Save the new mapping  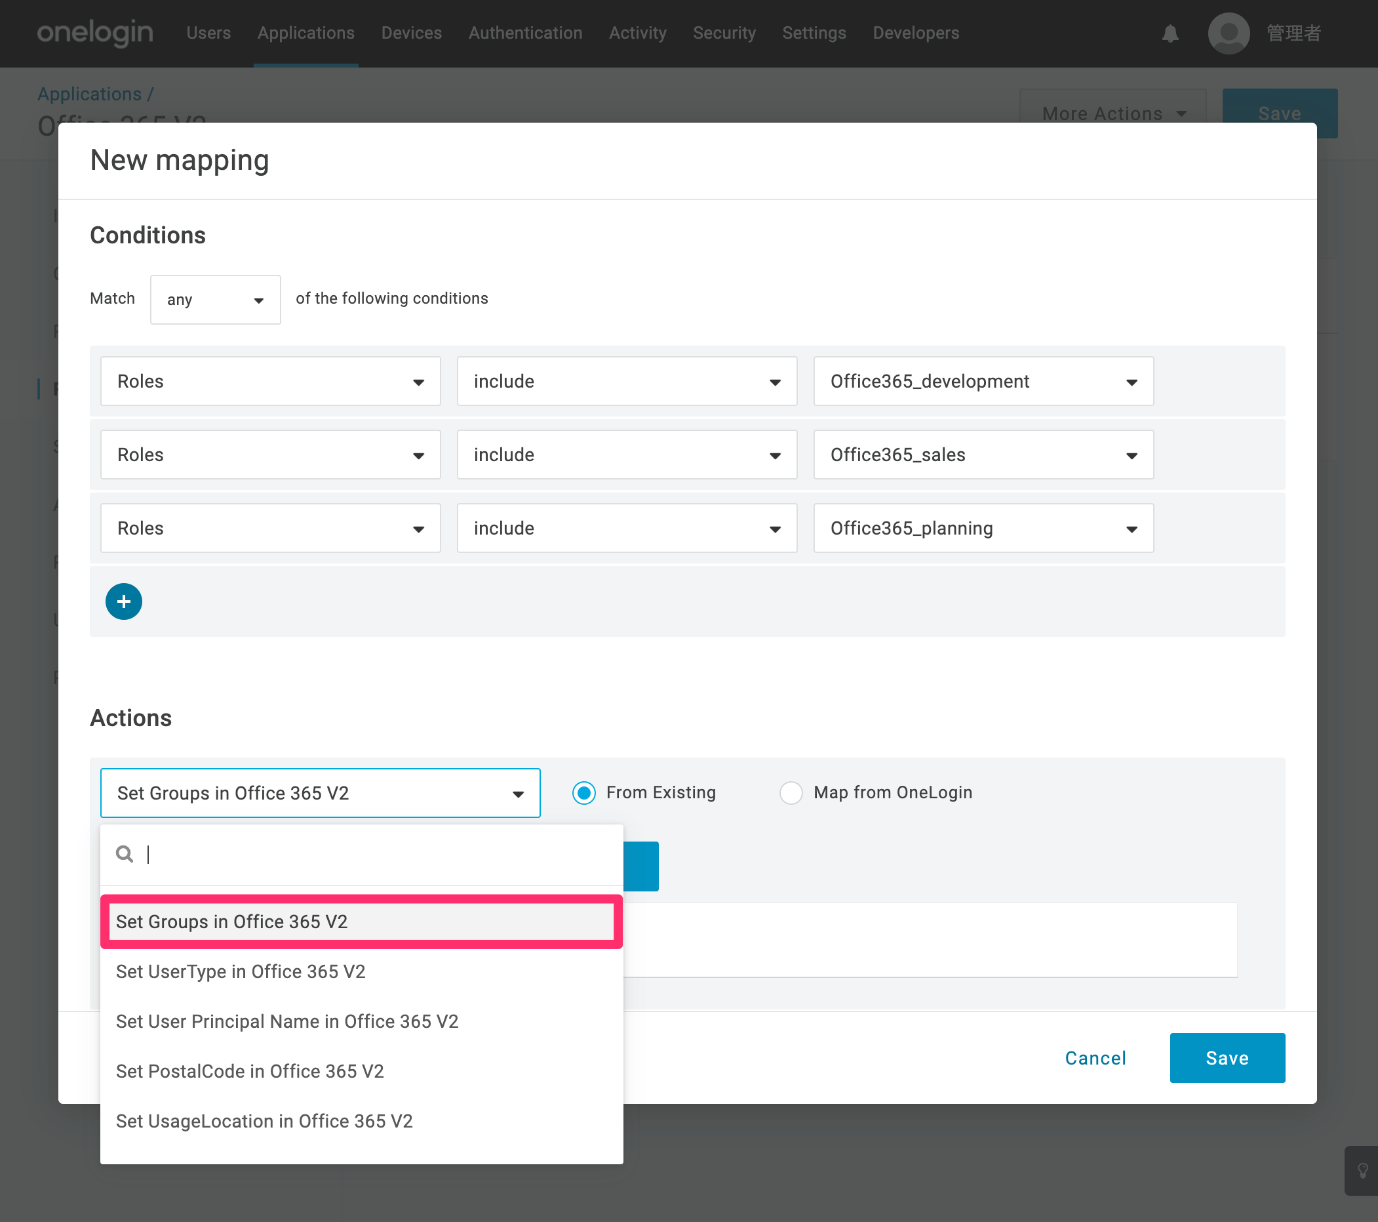pos(1227,1058)
